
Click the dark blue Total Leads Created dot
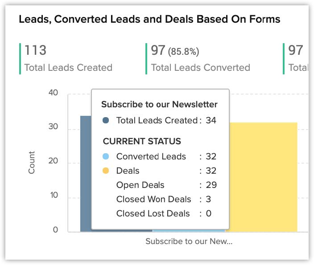(106, 120)
